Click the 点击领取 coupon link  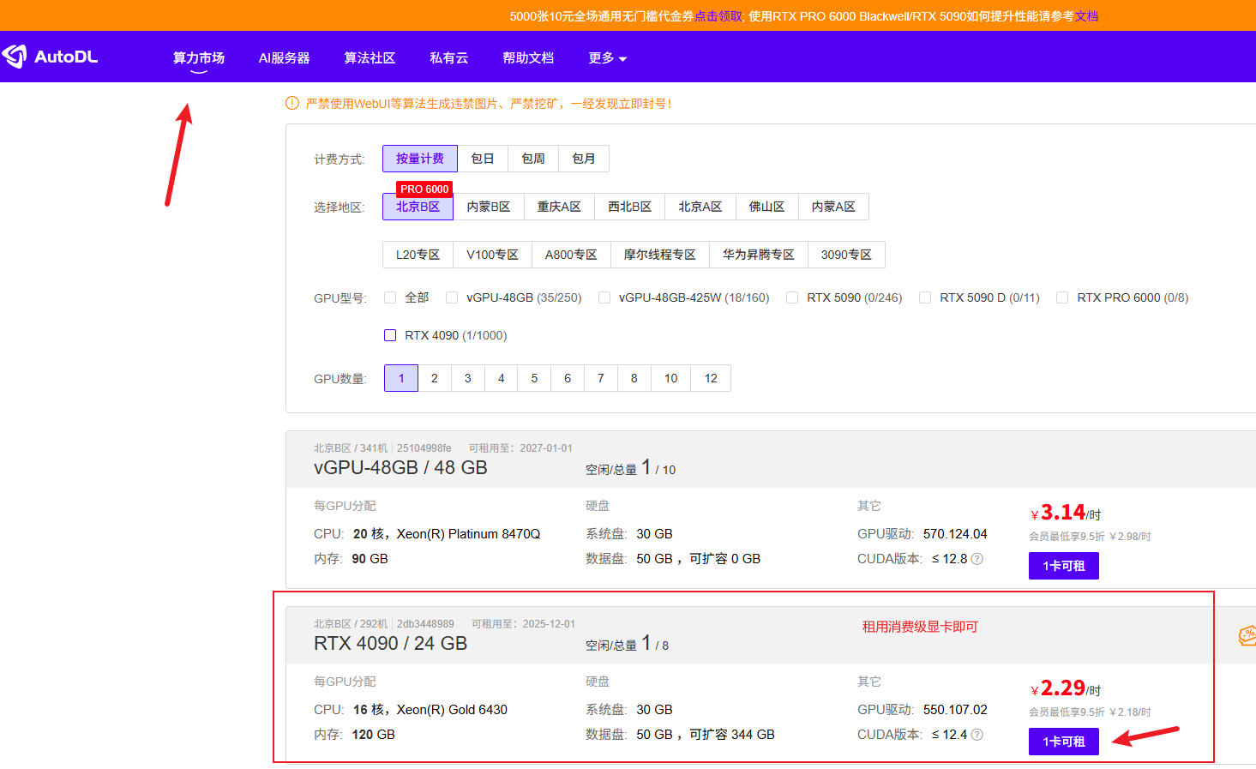tap(718, 16)
